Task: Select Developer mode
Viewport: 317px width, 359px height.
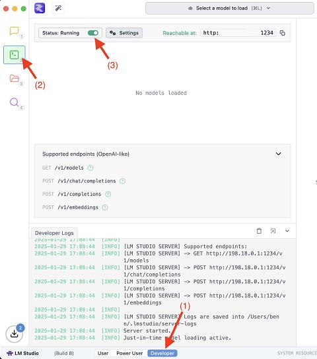Action: click(x=162, y=353)
